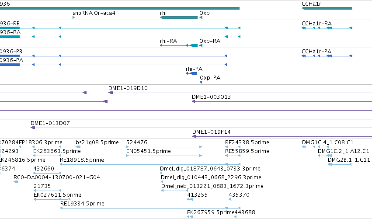The height and width of the screenshot is (219, 372).
Task: Select the rhi-PA protein feature
Action: [192, 73]
